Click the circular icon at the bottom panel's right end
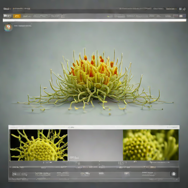The width and height of the screenshot is (188, 188). click(x=173, y=174)
